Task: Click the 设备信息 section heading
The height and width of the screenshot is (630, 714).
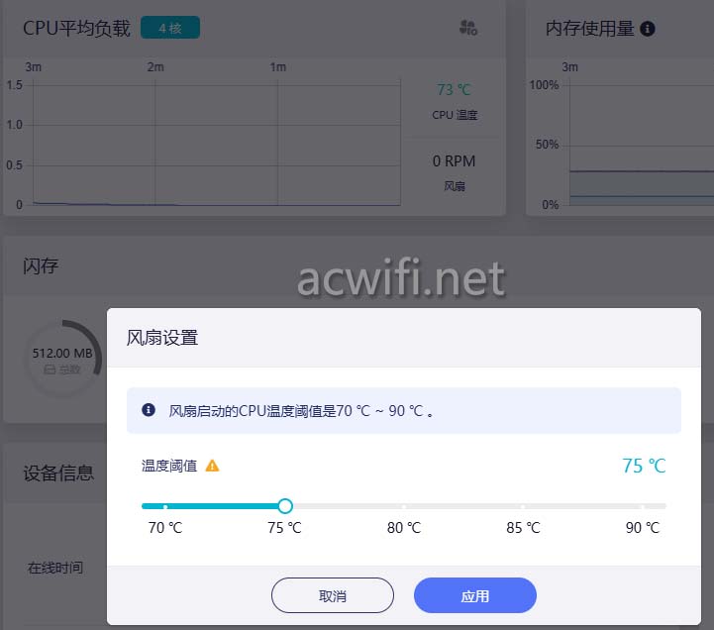Action: pyautogui.click(x=58, y=472)
